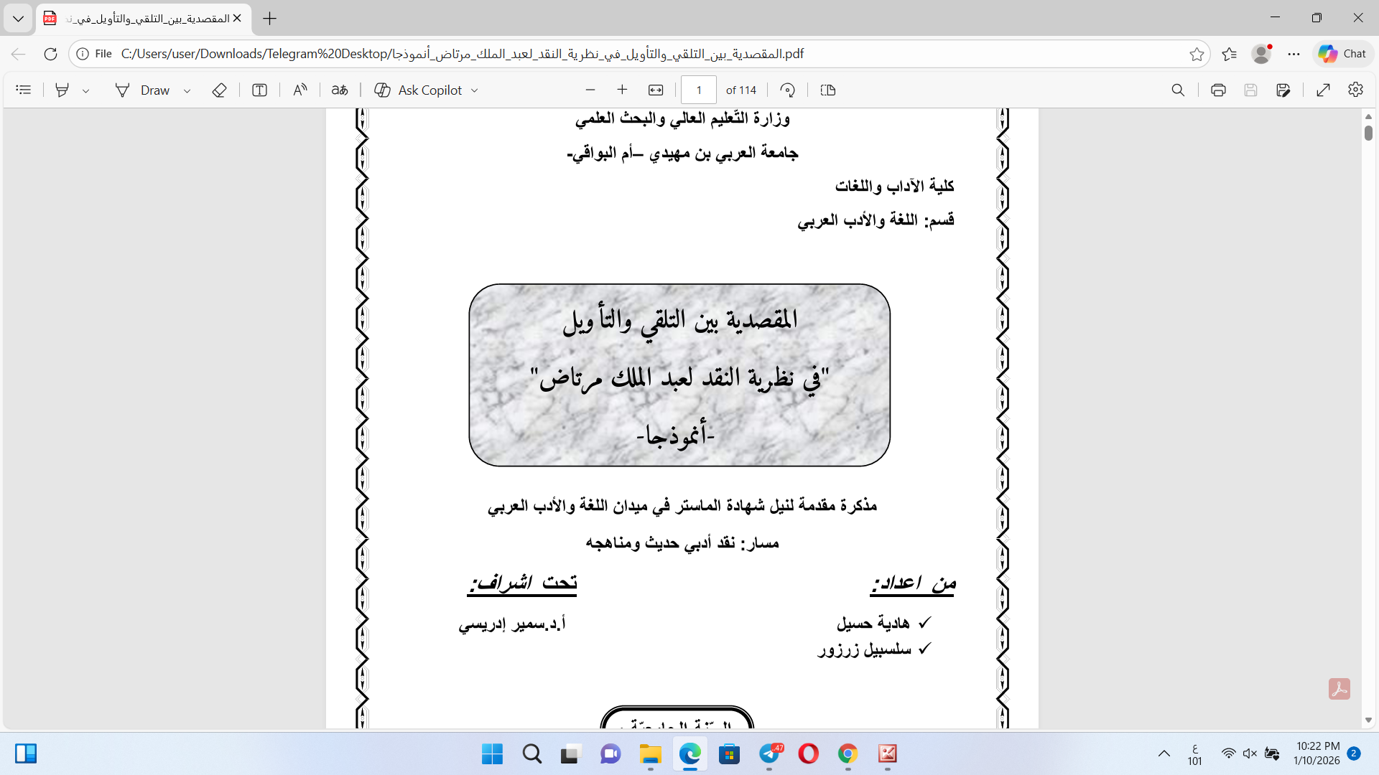The image size is (1379, 775).
Task: Click the address bar URL
Action: [x=463, y=54]
